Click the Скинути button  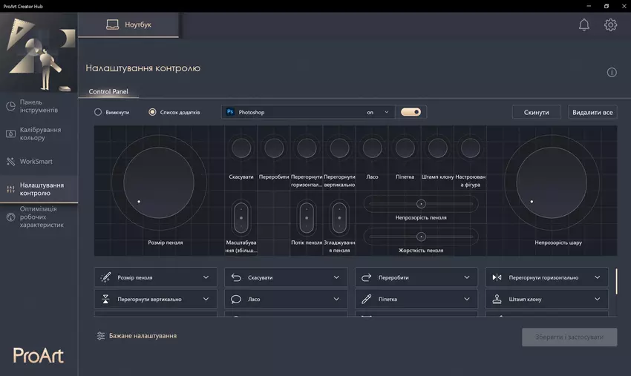coord(536,112)
